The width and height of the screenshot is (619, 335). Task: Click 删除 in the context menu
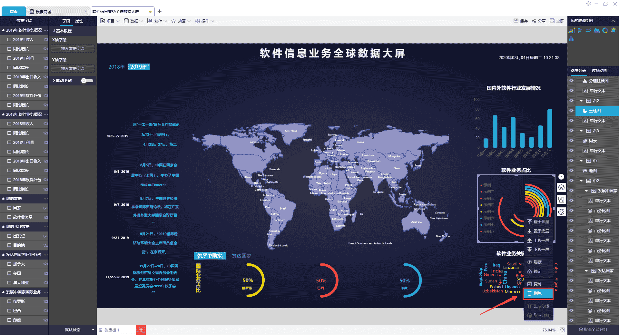[538, 293]
